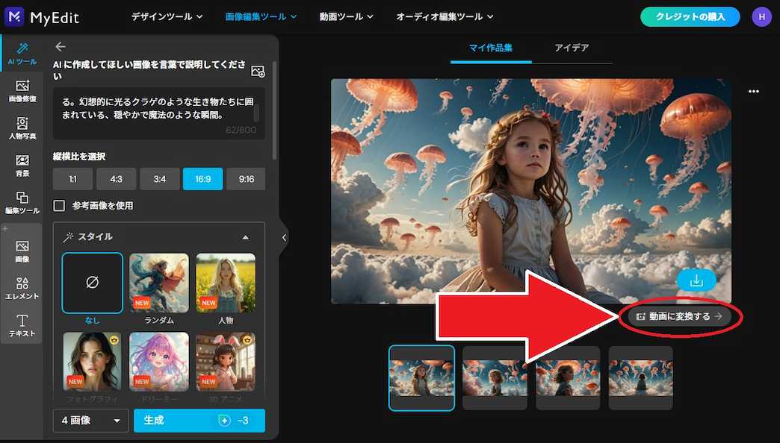This screenshot has height=443, width=780.
Task: Select the second result thumbnail below the preview
Action: click(x=495, y=378)
